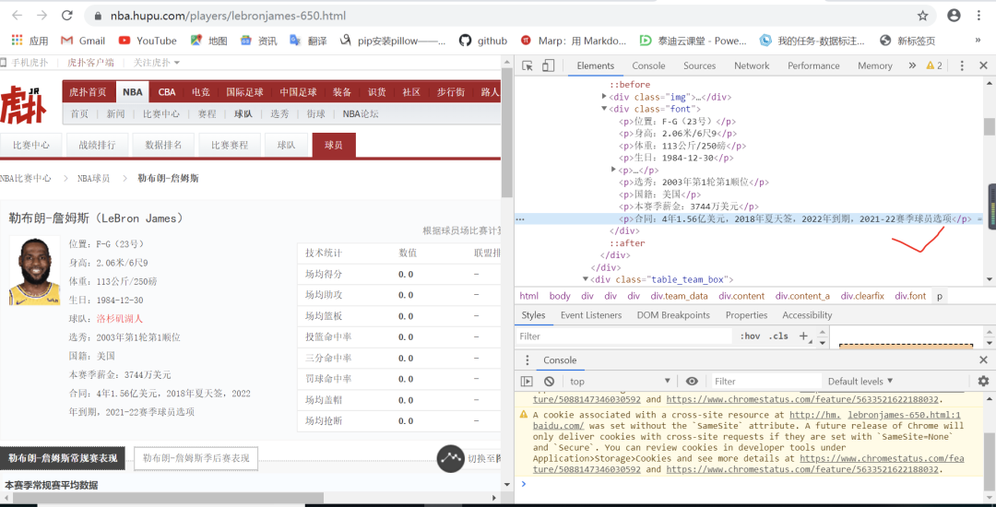Toggle the .cls class editor
Image resolution: width=996 pixels, height=507 pixels.
(x=779, y=336)
